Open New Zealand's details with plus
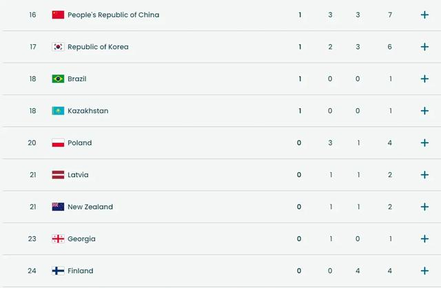The height and width of the screenshot is (288, 441). (x=424, y=207)
